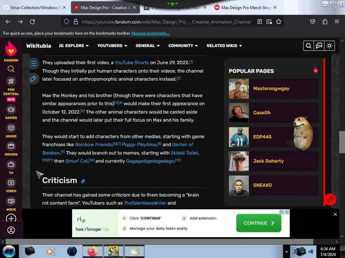Image resolution: width=345 pixels, height=258 pixels.
Task: Toggle reader view in address bar
Action: pos(260,22)
